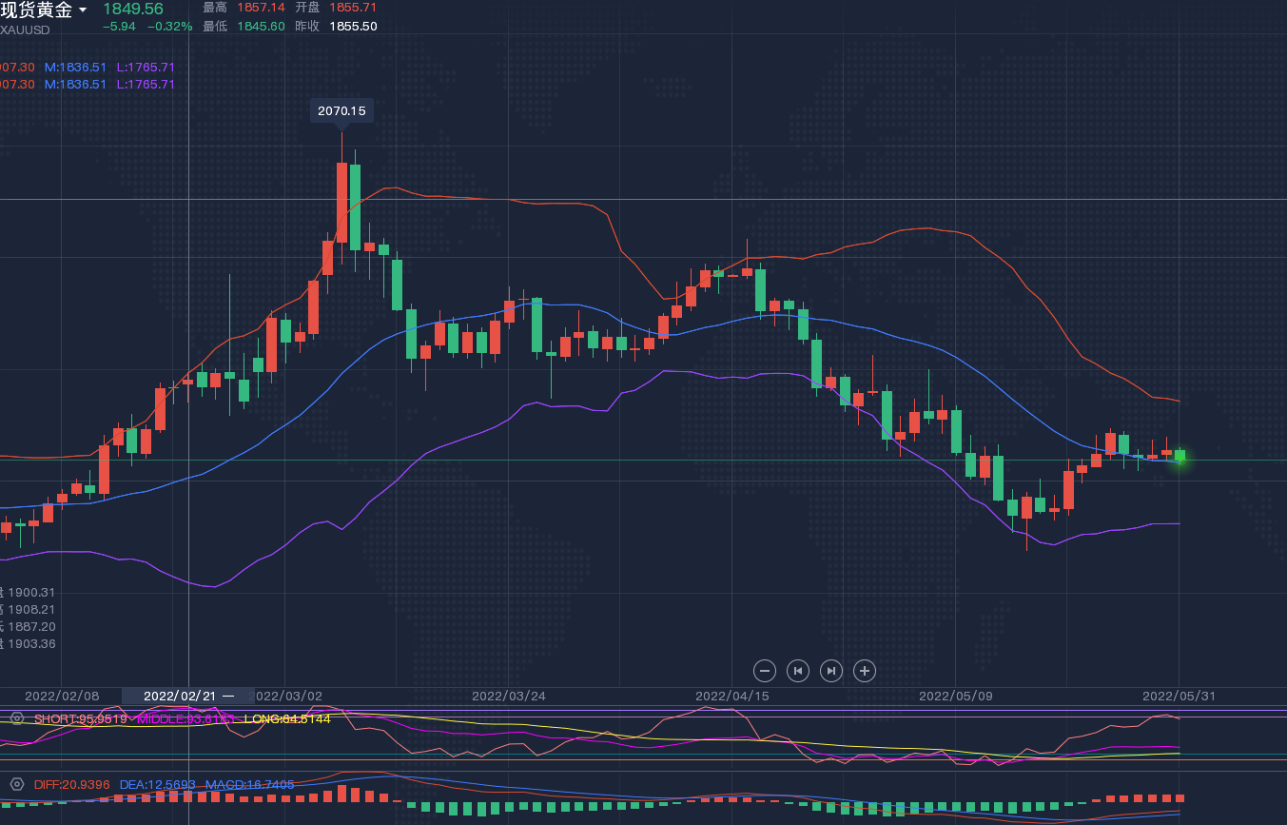This screenshot has width=1287, height=825.
Task: Select the 2070.15 peak price label
Action: tap(341, 111)
